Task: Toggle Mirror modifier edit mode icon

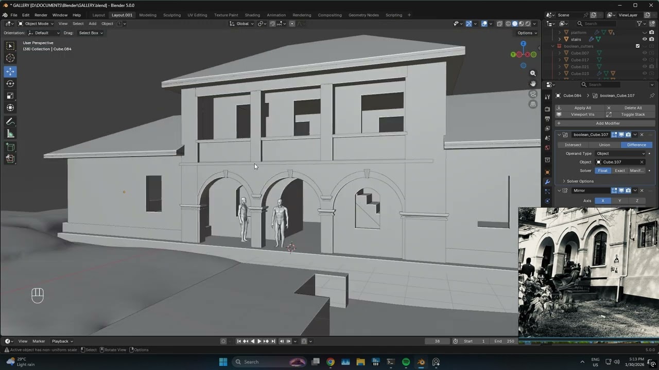Action: tap(614, 191)
